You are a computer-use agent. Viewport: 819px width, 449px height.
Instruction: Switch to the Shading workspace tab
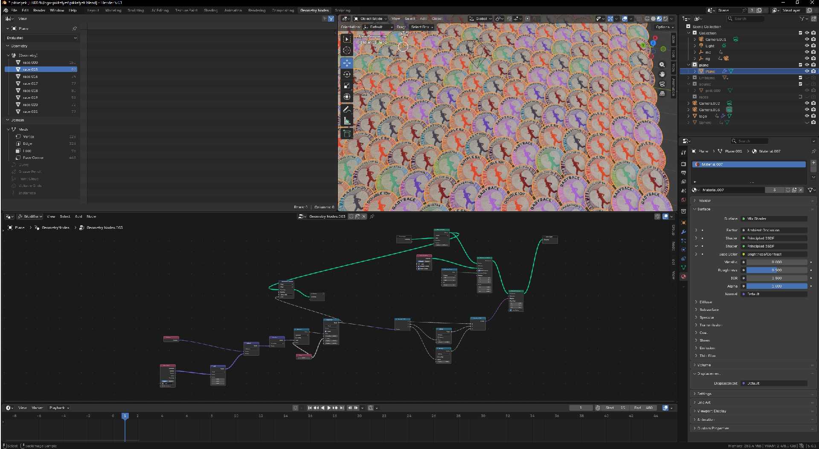pos(210,10)
